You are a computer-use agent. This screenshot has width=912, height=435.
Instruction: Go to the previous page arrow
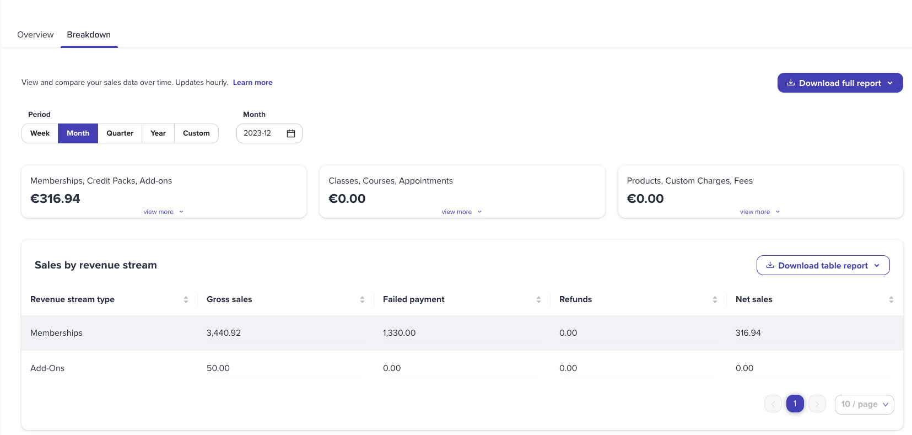pos(773,404)
